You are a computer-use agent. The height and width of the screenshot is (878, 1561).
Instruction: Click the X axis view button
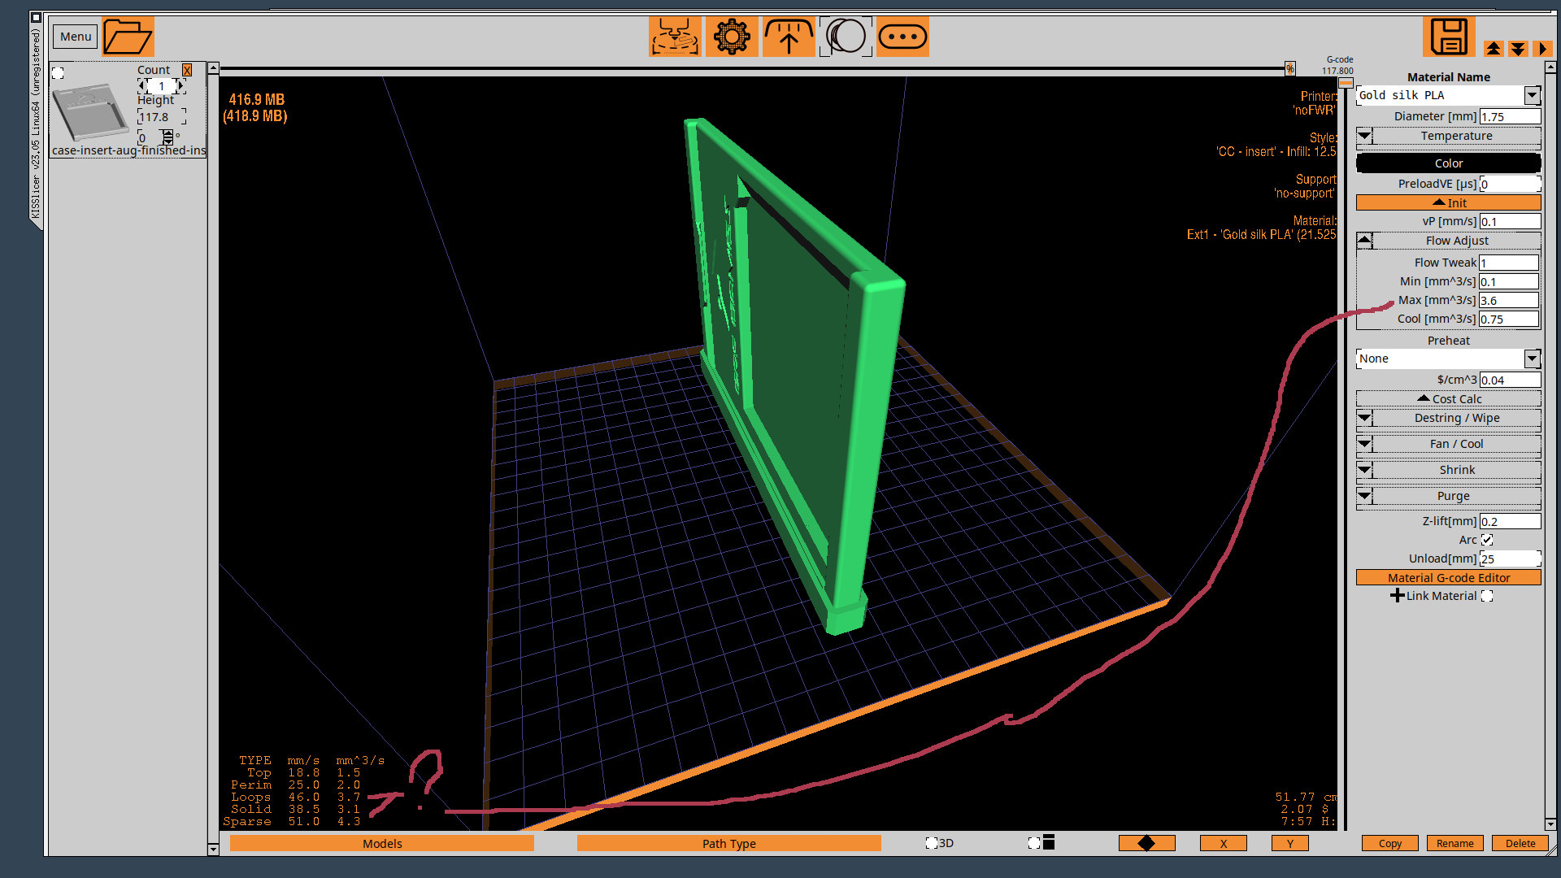coord(1223,843)
